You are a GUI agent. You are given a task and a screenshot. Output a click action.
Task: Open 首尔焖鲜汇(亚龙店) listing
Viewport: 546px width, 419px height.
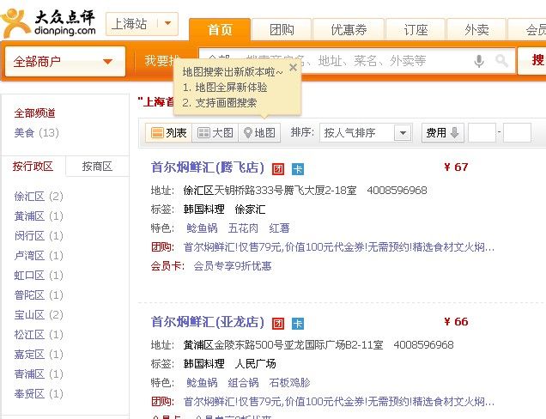208,322
